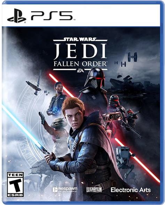
Task: Click the woman in the jacket
Action: pos(57,99)
